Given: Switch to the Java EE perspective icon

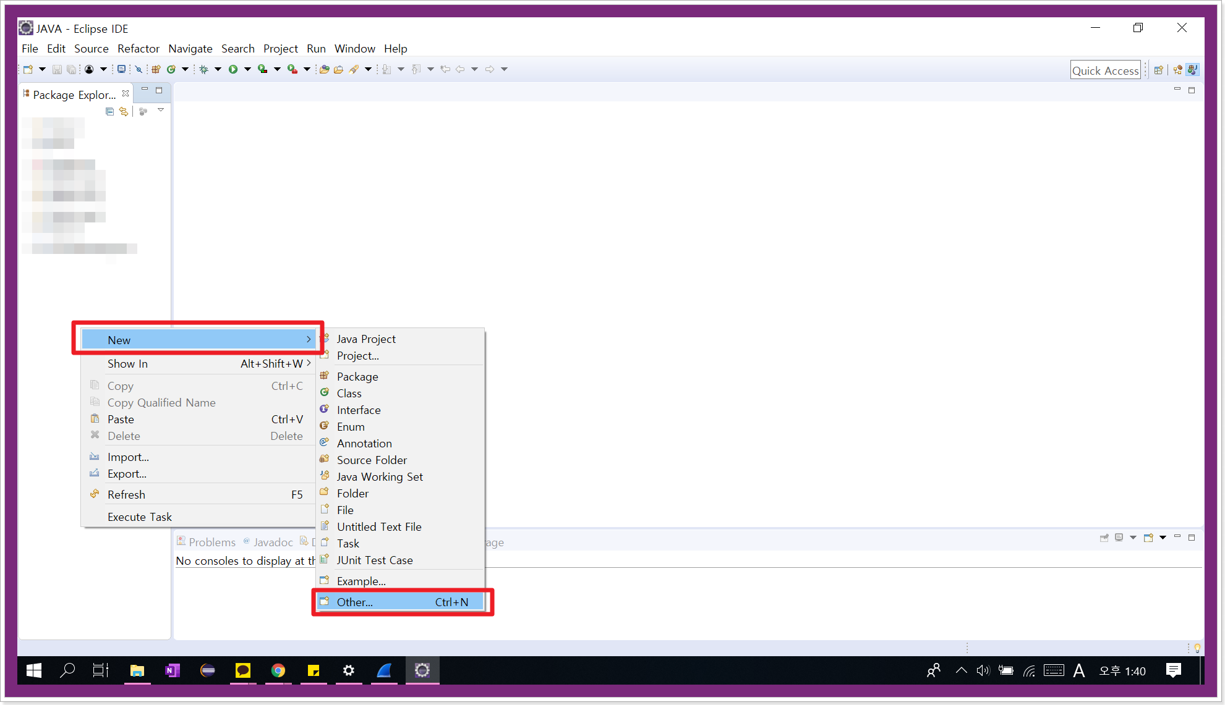Looking at the screenshot, I should point(1178,70).
